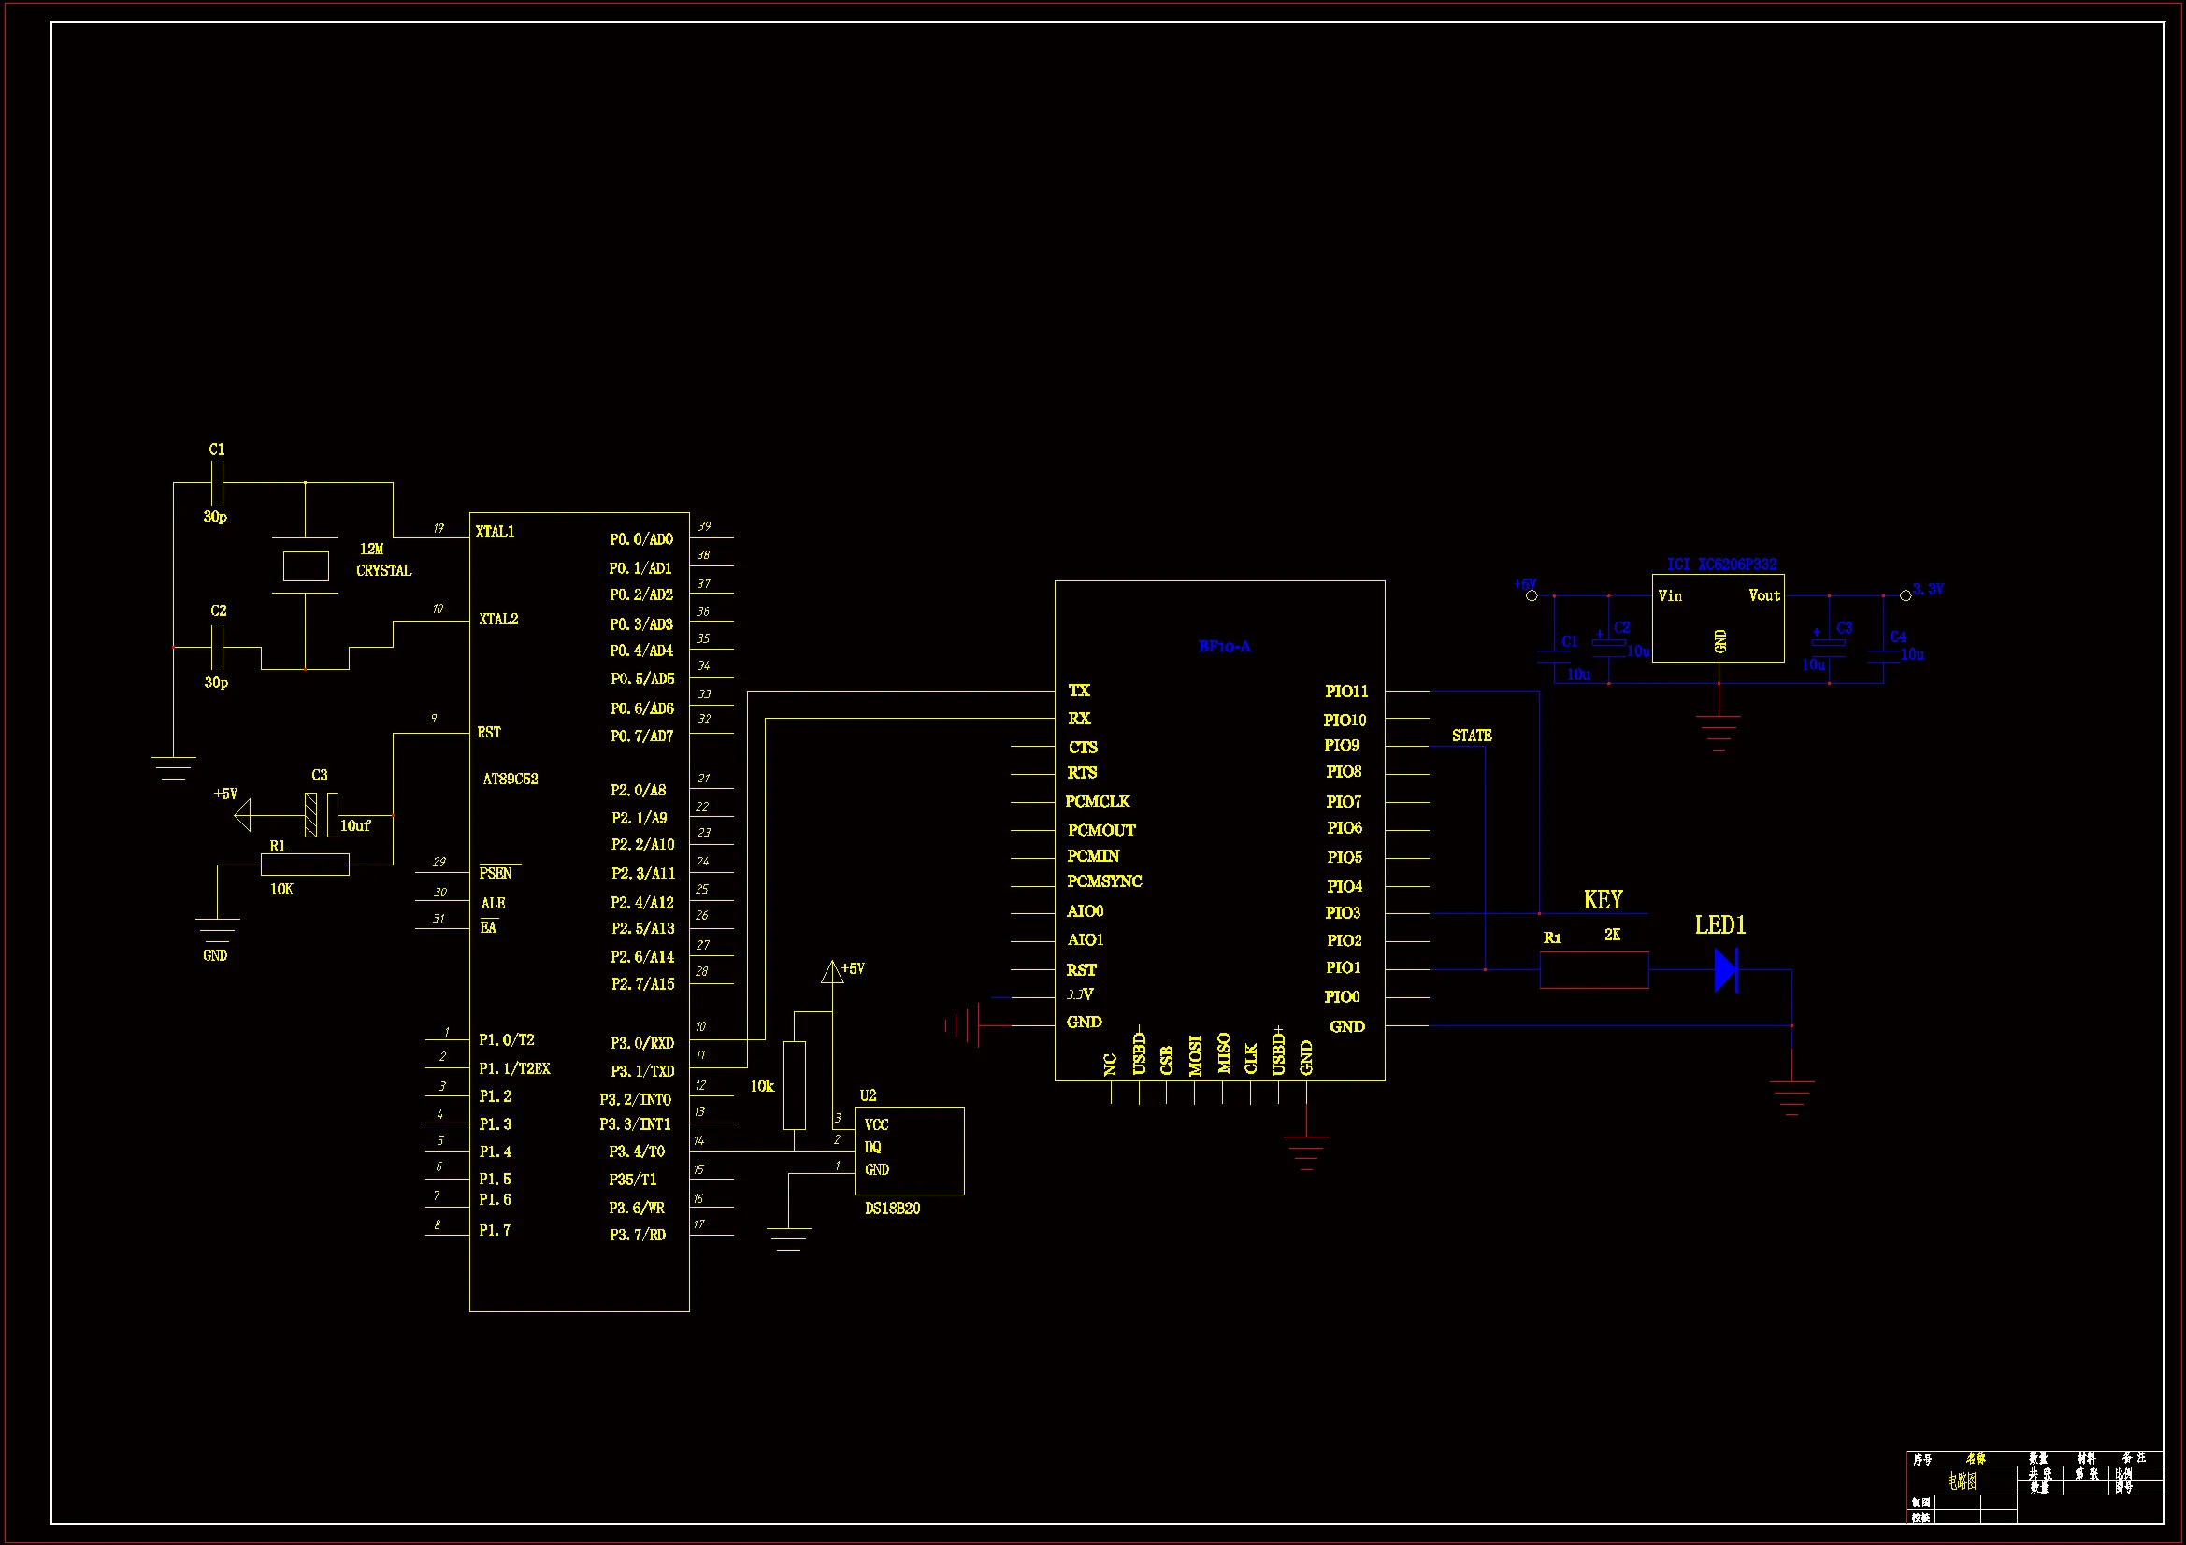Select the C2 30p capacitor symbol
Viewport: 2186px width, 1545px height.
218,648
